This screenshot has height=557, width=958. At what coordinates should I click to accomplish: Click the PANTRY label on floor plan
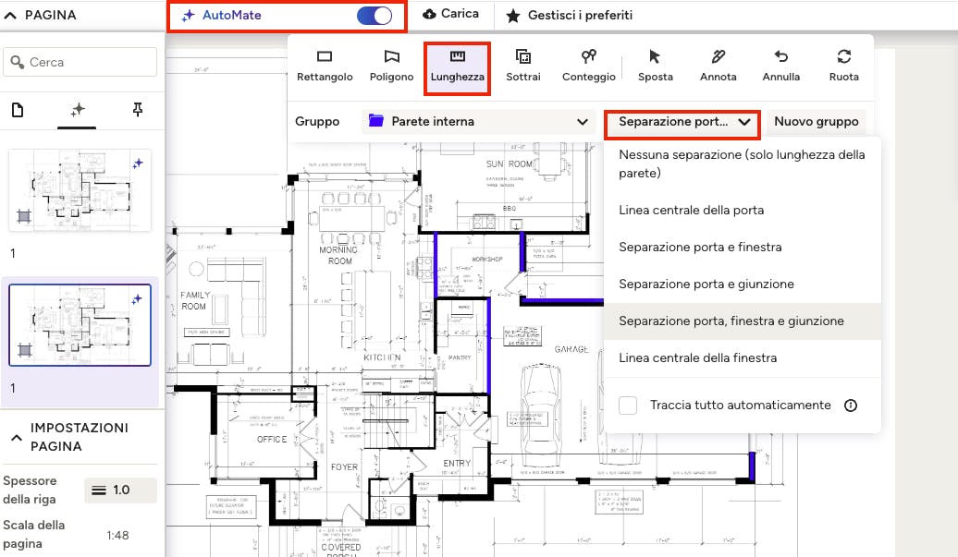pos(460,357)
